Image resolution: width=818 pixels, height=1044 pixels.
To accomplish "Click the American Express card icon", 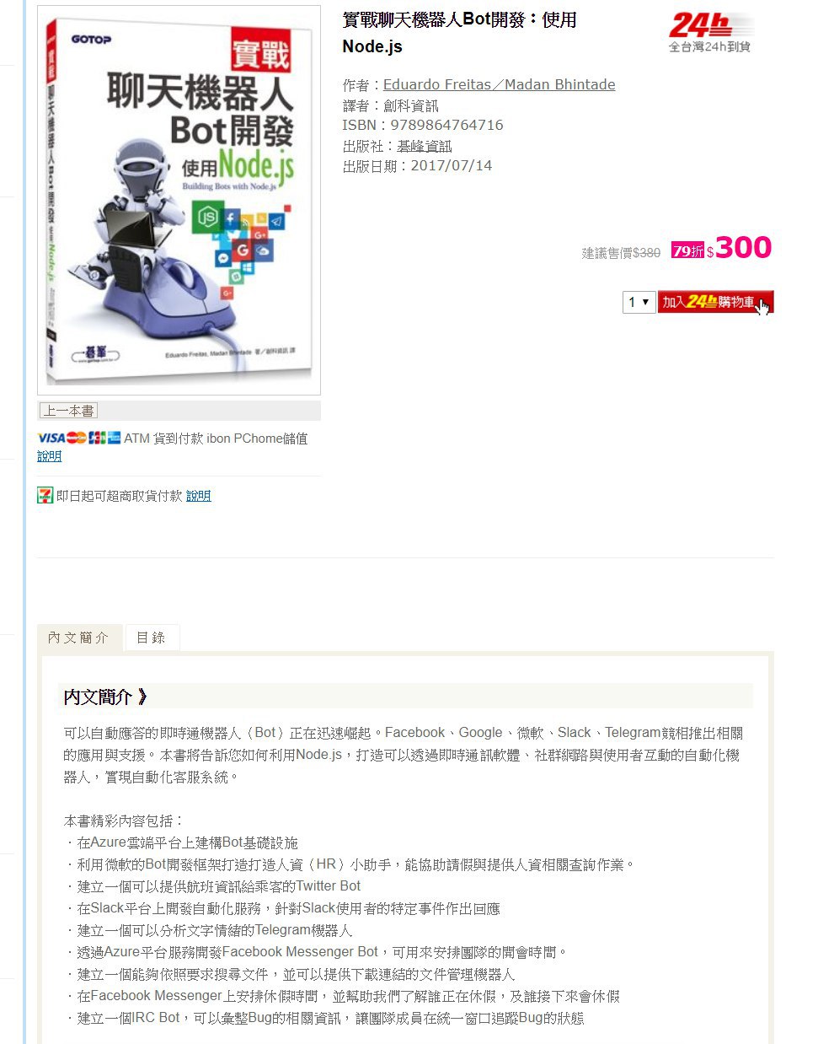I will tap(115, 438).
